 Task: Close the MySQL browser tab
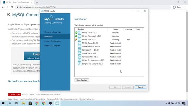coord(32,2)
